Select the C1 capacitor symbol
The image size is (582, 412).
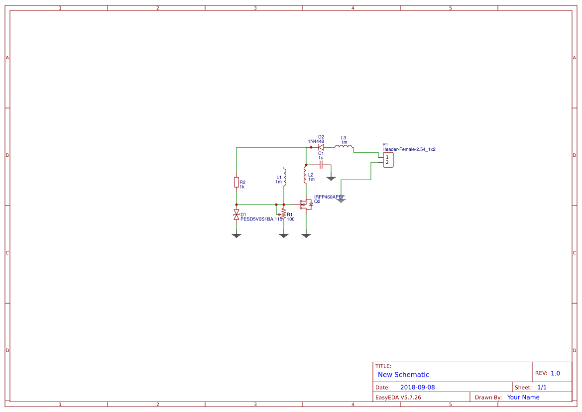(x=321, y=165)
